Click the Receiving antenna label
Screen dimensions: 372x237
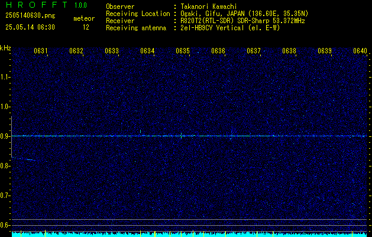[136, 28]
